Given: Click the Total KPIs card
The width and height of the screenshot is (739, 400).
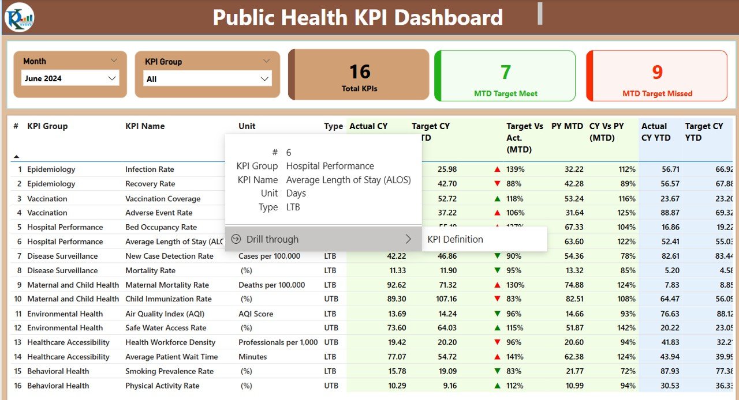Looking at the screenshot, I should 359,75.
